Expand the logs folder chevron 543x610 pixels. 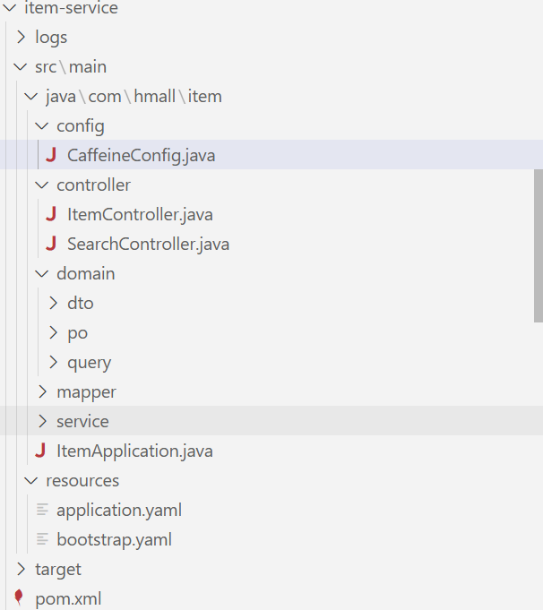click(x=20, y=37)
